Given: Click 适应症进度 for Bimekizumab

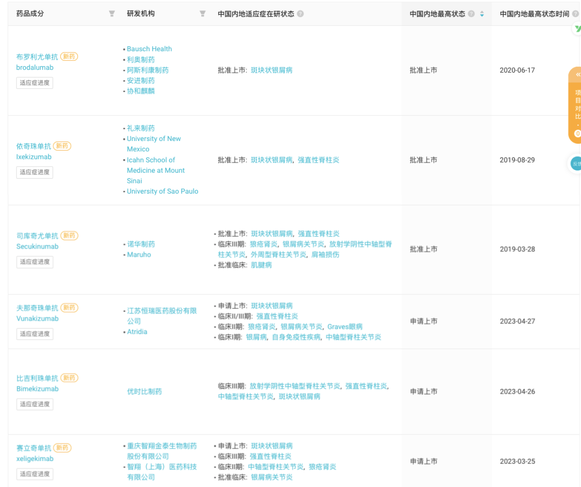Looking at the screenshot, I should (34, 404).
